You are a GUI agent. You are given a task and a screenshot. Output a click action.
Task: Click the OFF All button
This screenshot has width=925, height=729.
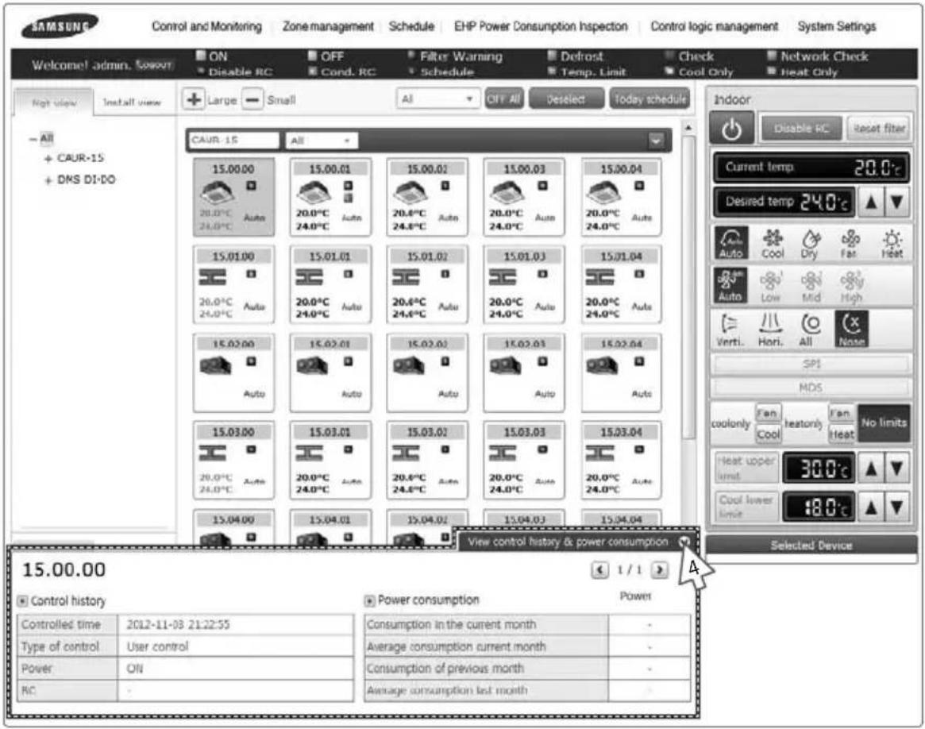[x=504, y=99]
